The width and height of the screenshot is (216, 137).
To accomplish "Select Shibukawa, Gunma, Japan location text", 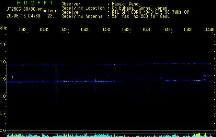I will [x=139, y=8].
